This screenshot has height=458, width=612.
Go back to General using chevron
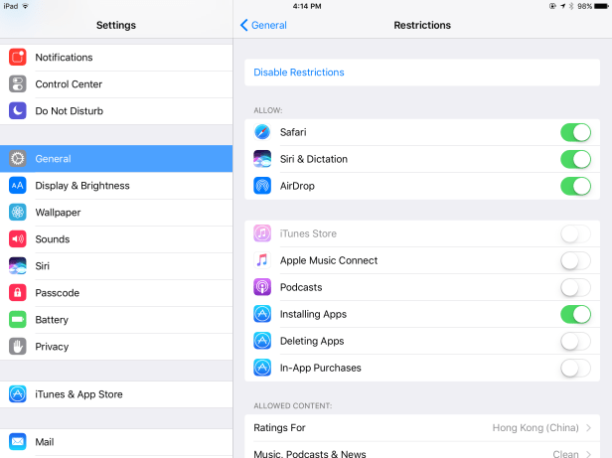[245, 25]
